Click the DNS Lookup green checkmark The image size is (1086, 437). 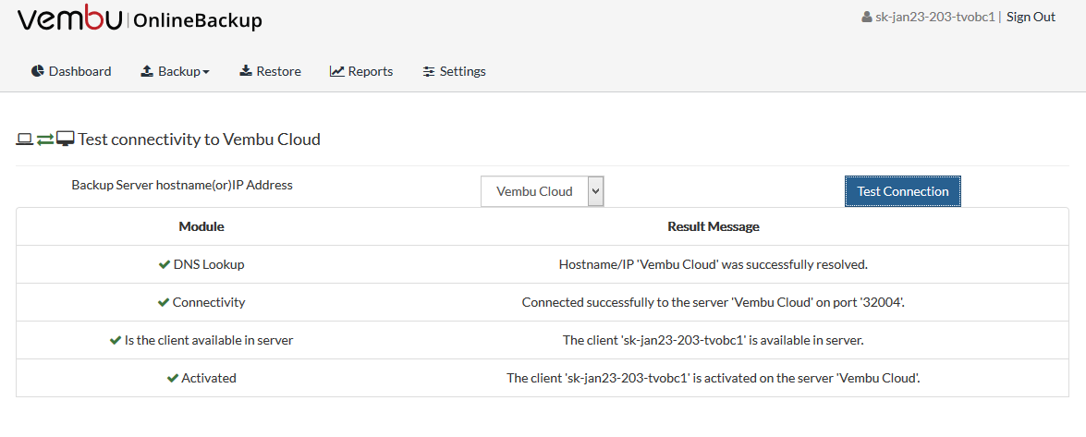pos(165,264)
